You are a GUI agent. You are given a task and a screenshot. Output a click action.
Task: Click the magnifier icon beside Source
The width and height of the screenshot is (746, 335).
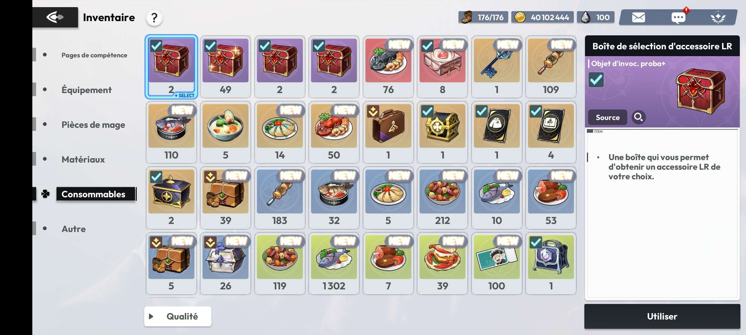click(638, 117)
